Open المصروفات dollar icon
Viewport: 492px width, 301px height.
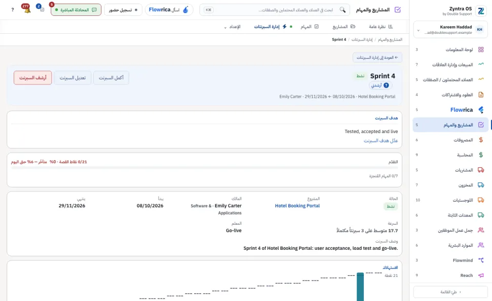click(481, 140)
